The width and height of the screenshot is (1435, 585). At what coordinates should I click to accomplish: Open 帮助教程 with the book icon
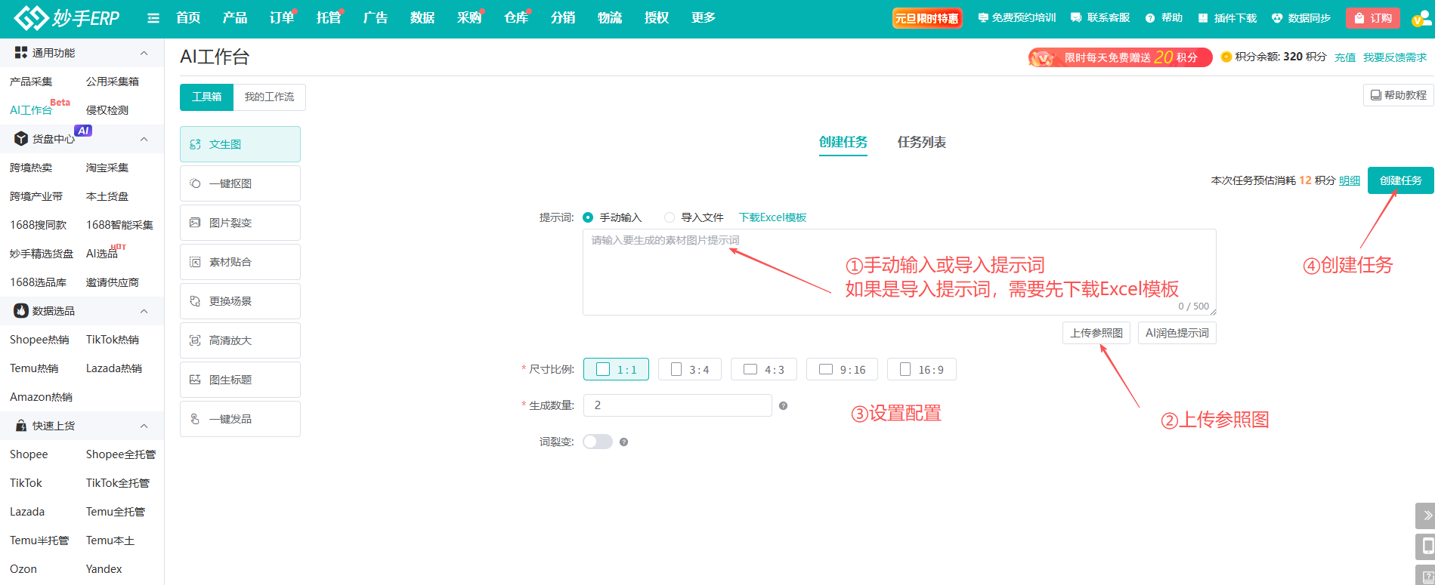tap(1398, 95)
